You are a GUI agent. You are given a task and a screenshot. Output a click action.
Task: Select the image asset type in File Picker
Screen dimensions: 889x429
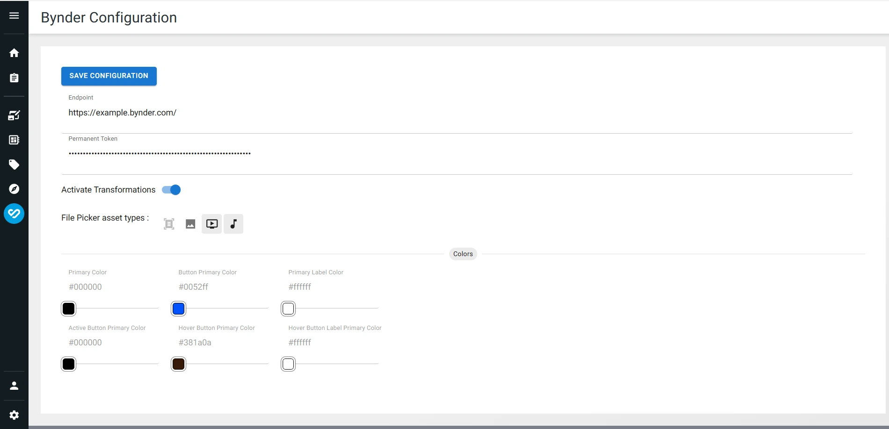click(x=190, y=223)
